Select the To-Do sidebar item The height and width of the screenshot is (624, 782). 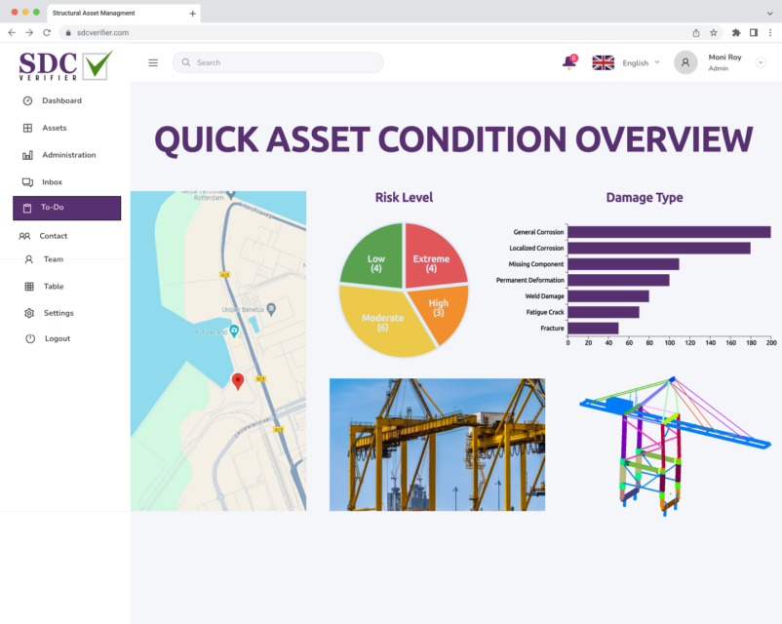click(66, 208)
